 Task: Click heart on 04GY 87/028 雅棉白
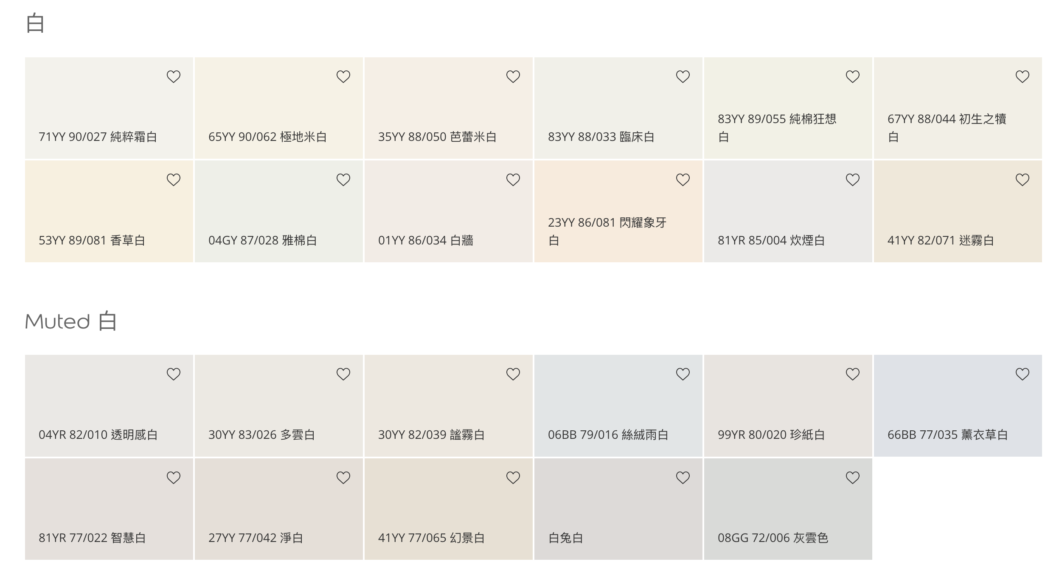click(343, 180)
